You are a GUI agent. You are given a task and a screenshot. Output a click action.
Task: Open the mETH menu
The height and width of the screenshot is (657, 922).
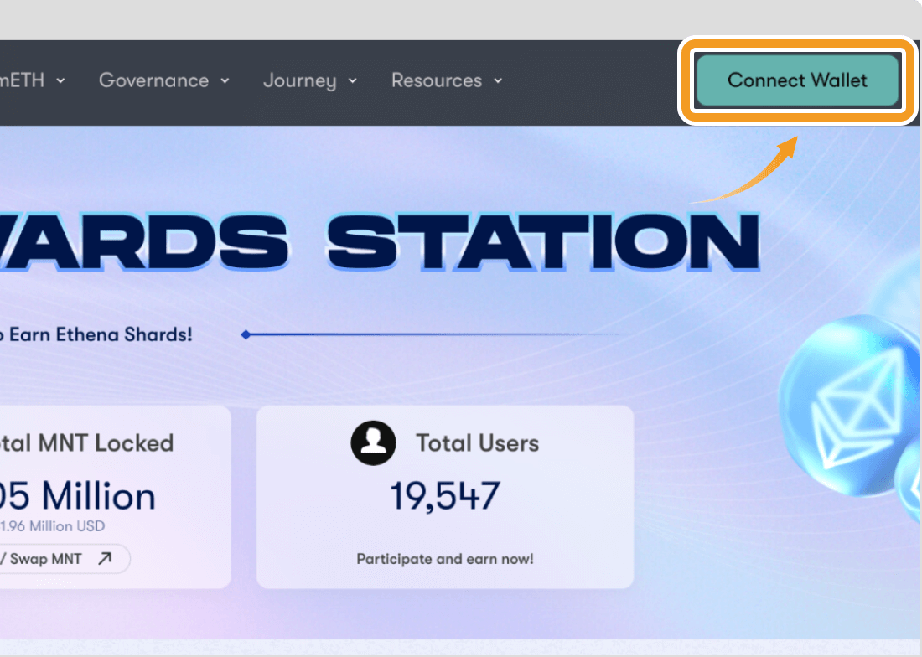tap(33, 80)
